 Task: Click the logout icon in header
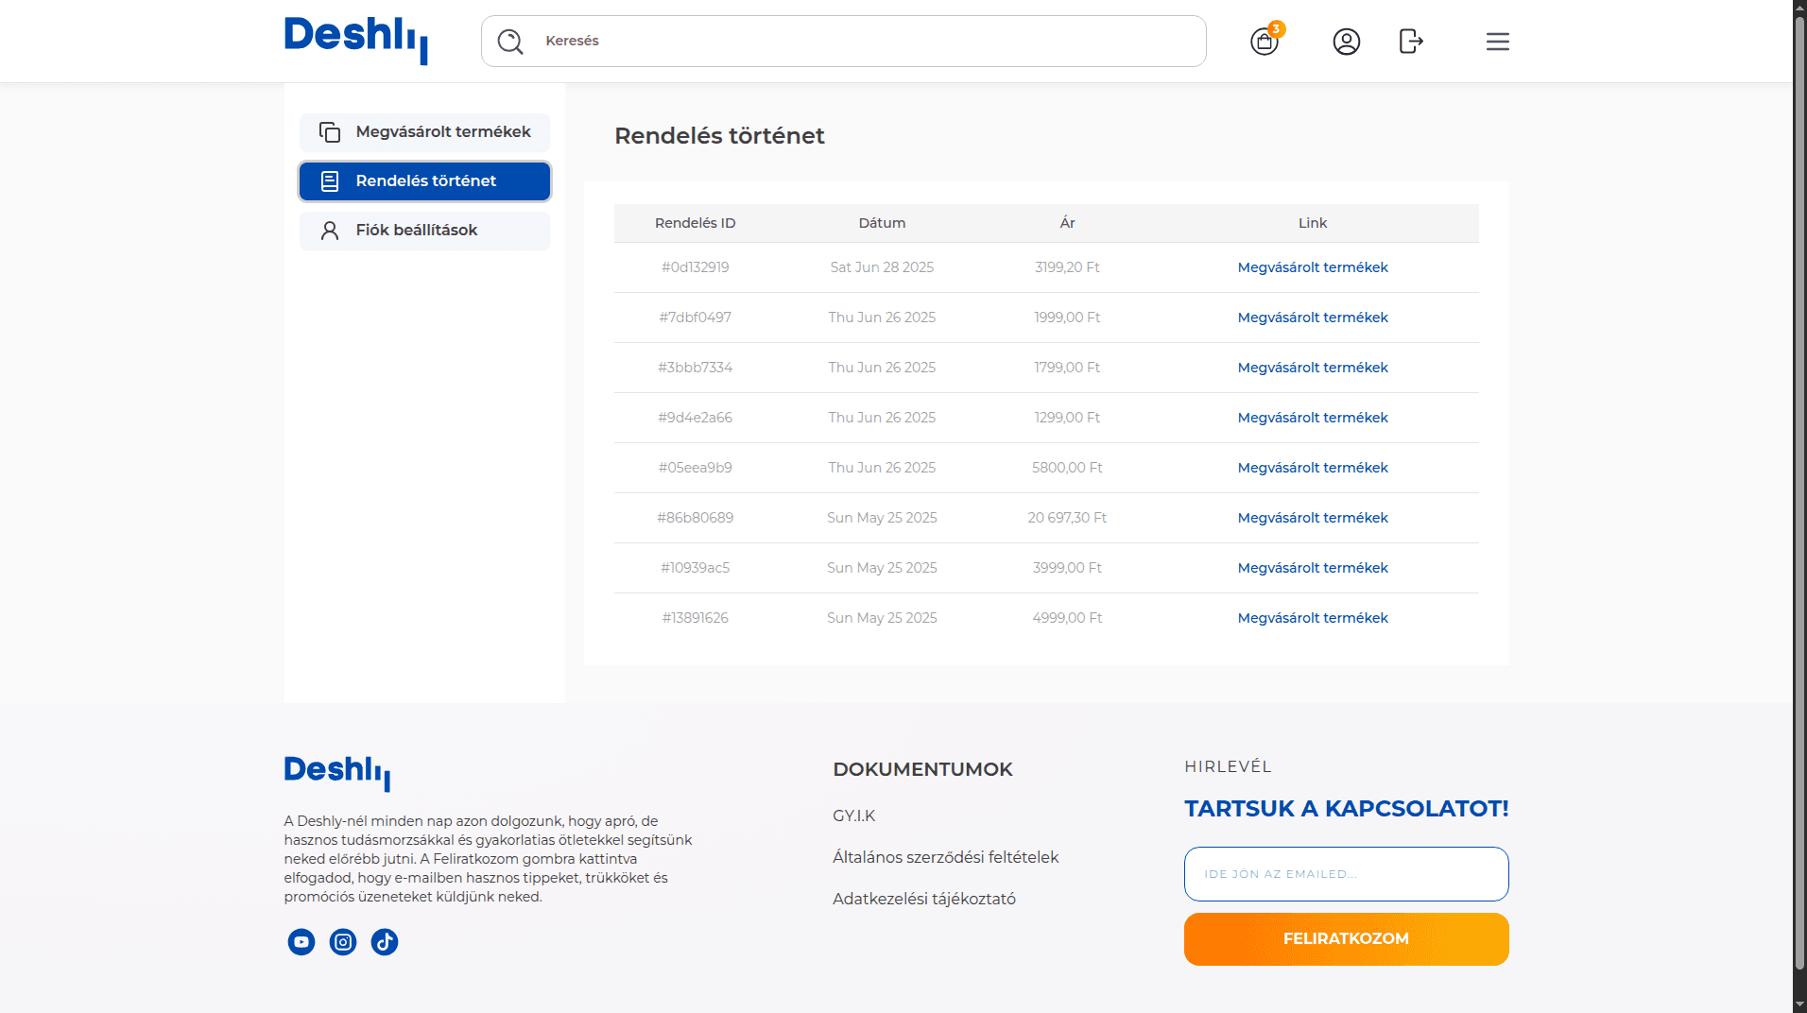(x=1410, y=42)
